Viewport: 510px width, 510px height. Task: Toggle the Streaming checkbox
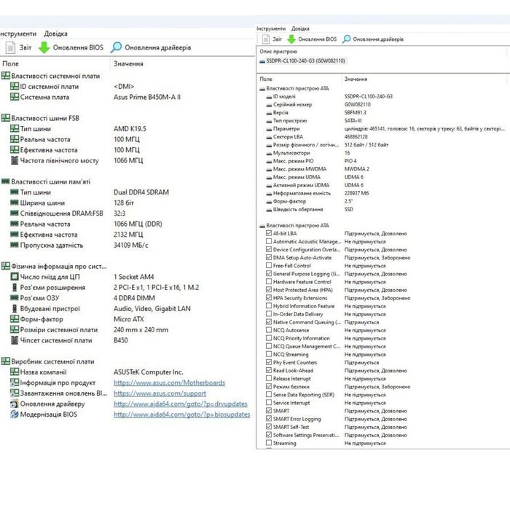pyautogui.click(x=269, y=443)
